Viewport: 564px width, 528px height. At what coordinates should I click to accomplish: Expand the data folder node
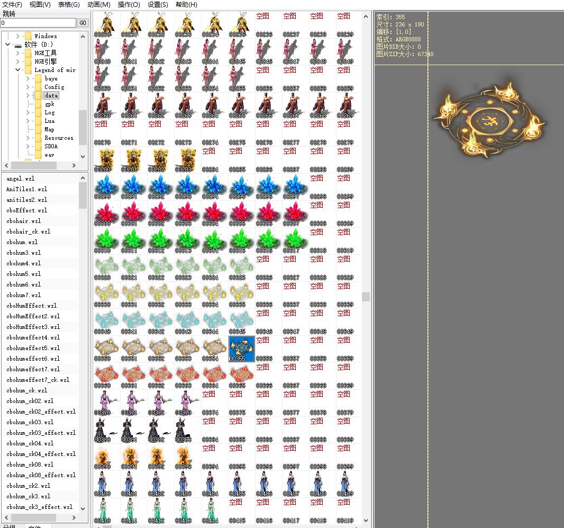click(x=28, y=95)
